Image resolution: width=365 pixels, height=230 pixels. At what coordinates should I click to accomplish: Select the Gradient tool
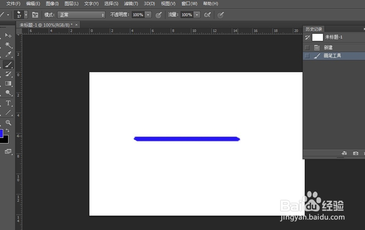tap(8, 83)
